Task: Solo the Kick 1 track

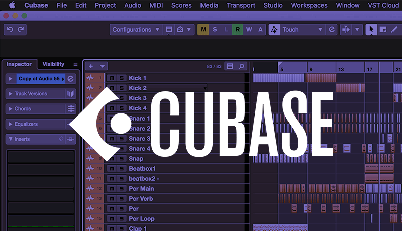Action: pos(122,78)
